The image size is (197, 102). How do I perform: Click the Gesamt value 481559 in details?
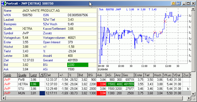(73, 60)
